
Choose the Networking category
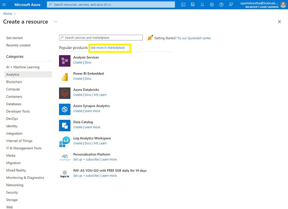point(15,185)
